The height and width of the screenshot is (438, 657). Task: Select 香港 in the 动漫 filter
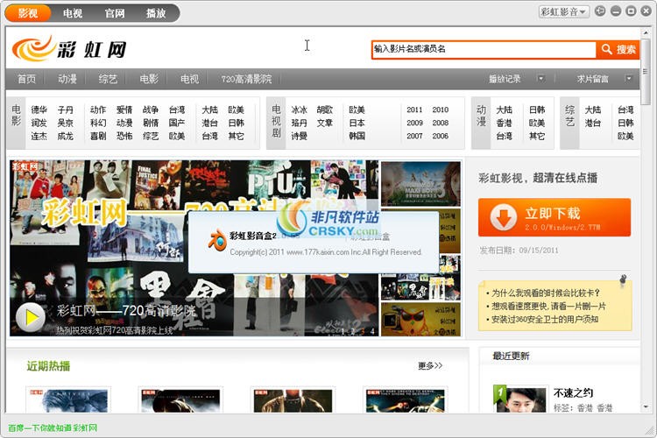click(504, 123)
